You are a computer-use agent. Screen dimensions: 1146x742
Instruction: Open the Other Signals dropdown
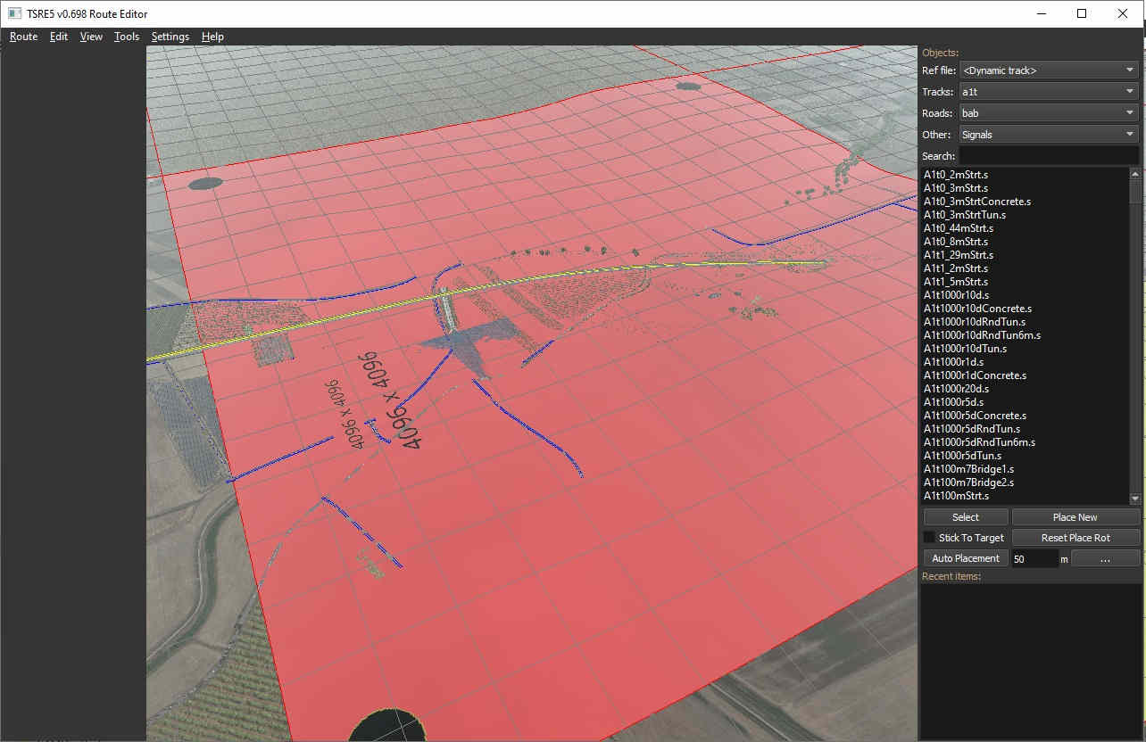point(1048,135)
